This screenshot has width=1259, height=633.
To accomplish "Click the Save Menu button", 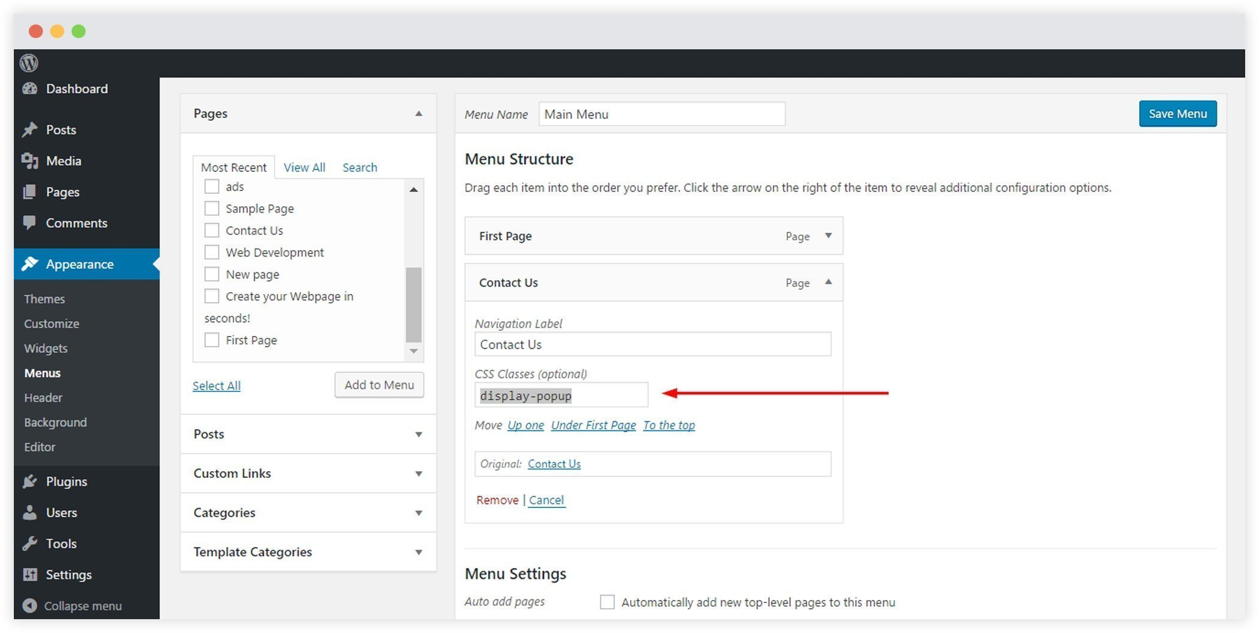I will [1177, 114].
